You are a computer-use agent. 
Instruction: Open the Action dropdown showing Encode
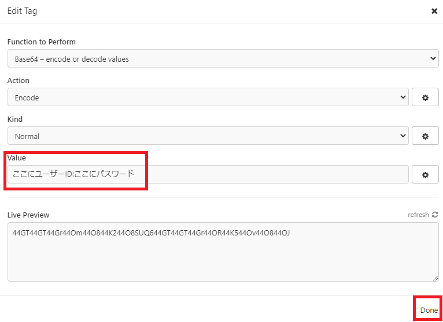208,97
